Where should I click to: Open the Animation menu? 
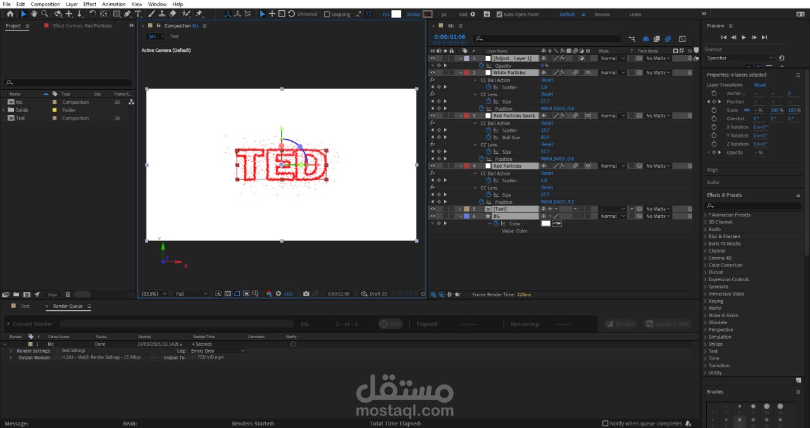click(114, 4)
